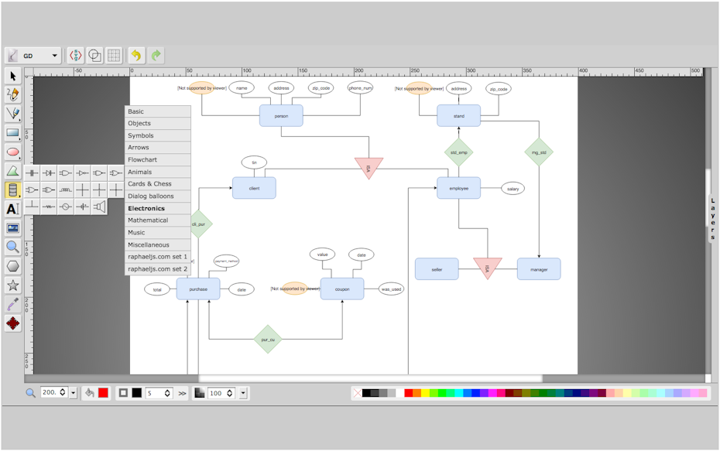Open the SVG source editor
The image size is (720, 451).
pos(75,55)
